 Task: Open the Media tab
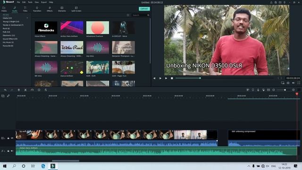[4, 9]
